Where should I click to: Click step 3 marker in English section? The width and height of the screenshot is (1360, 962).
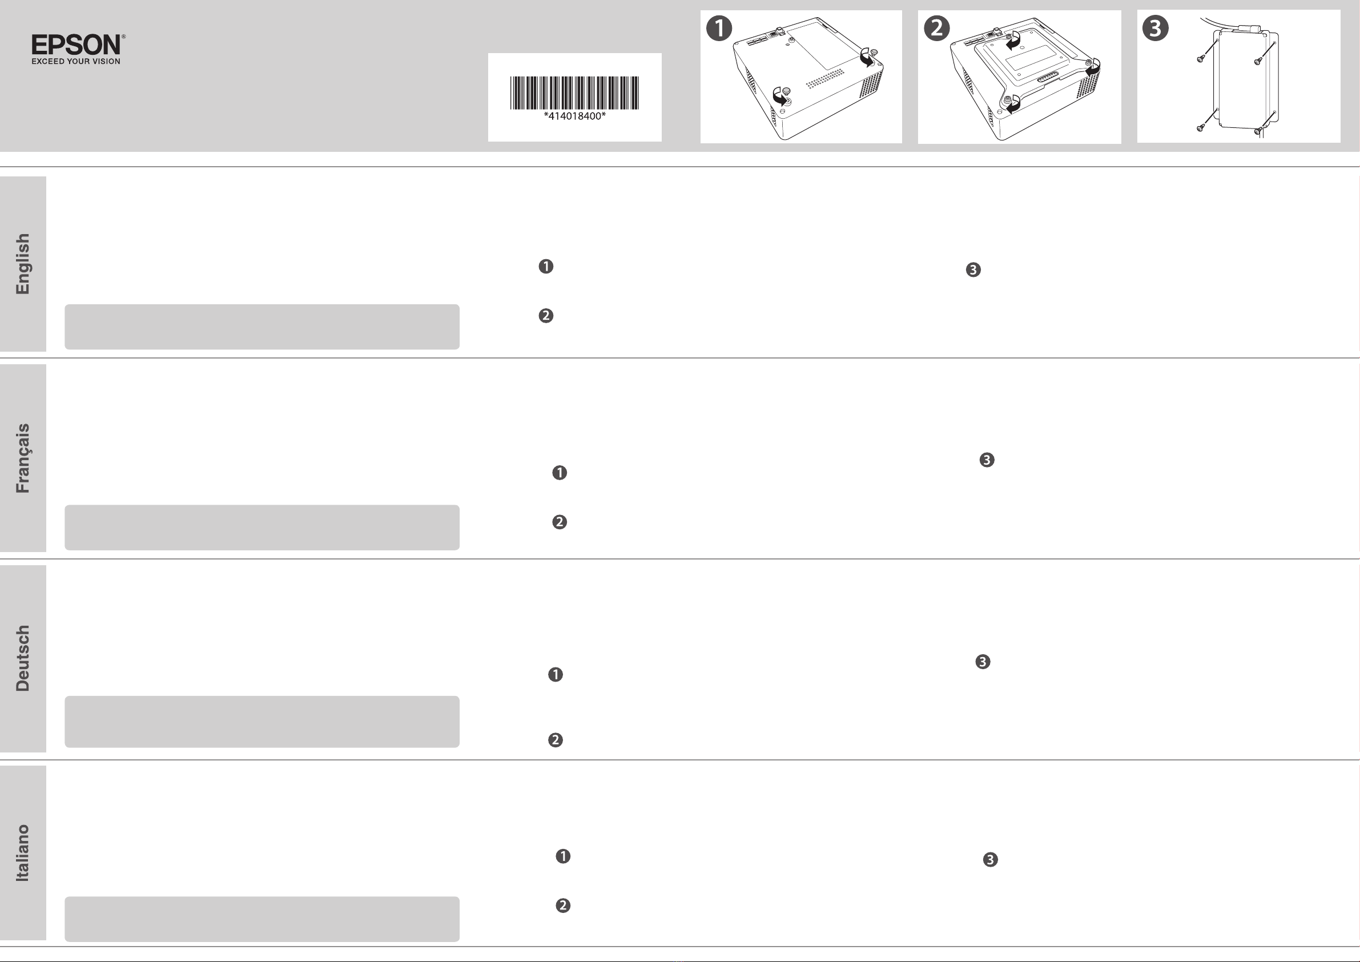[x=973, y=270]
